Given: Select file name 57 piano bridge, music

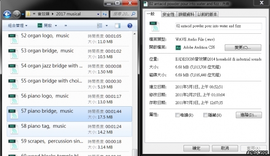Looking at the screenshot, I should coord(47,111).
